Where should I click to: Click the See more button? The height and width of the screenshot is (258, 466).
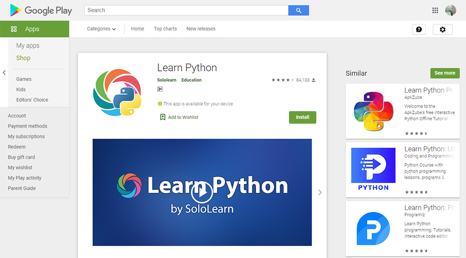coord(445,73)
